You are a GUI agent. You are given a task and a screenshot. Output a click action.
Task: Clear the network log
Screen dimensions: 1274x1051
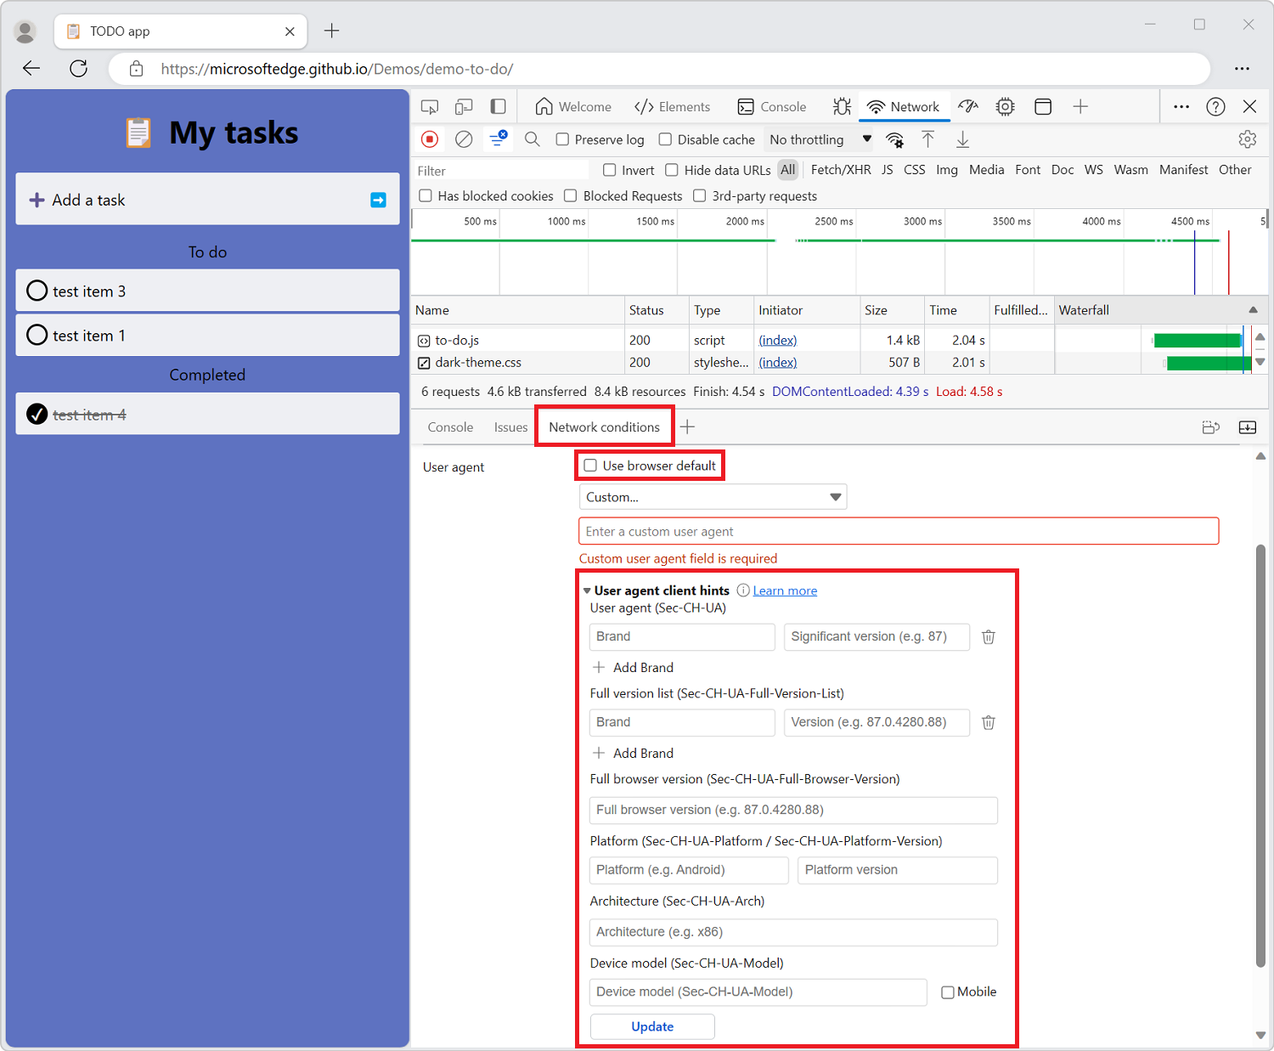point(464,138)
